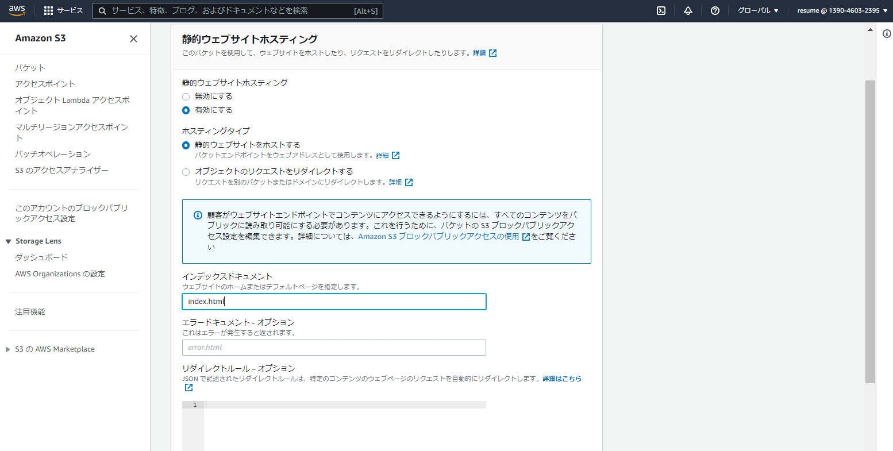Collapse the Storage Lens section

pos(8,241)
